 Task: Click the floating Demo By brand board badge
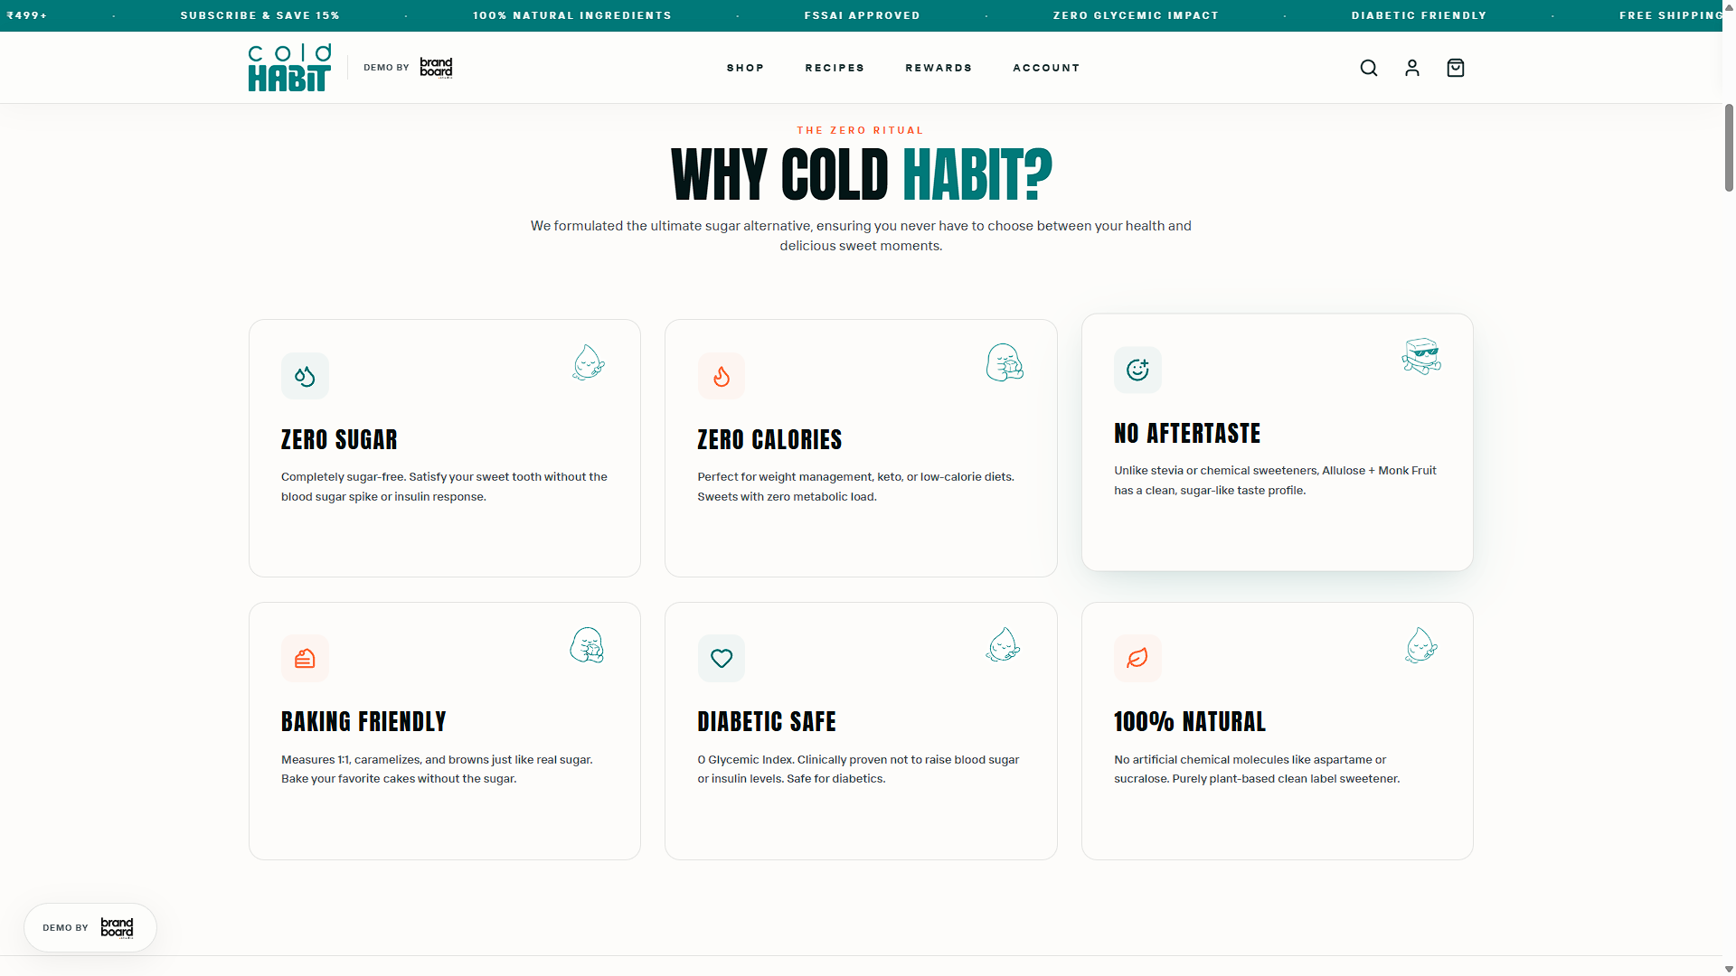(90, 927)
